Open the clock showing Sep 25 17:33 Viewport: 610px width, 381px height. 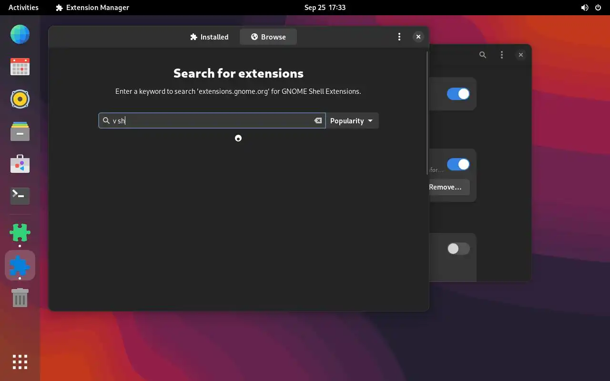(x=325, y=7)
